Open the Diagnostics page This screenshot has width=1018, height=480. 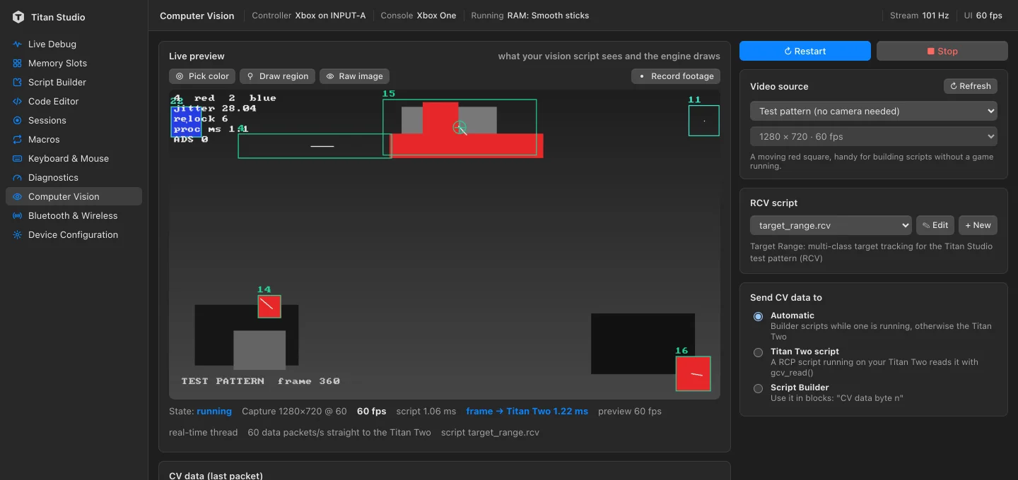point(74,177)
